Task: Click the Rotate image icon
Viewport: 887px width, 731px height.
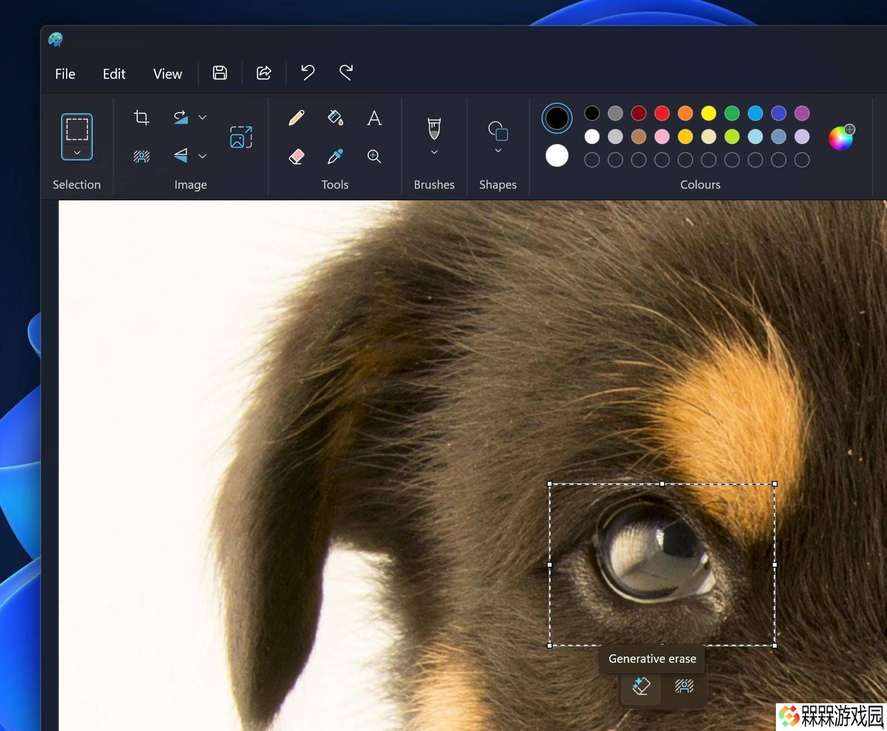Action: [x=181, y=118]
